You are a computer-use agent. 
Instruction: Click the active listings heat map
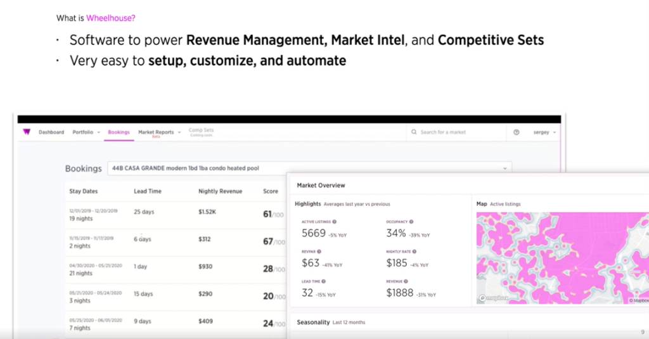(x=563, y=259)
